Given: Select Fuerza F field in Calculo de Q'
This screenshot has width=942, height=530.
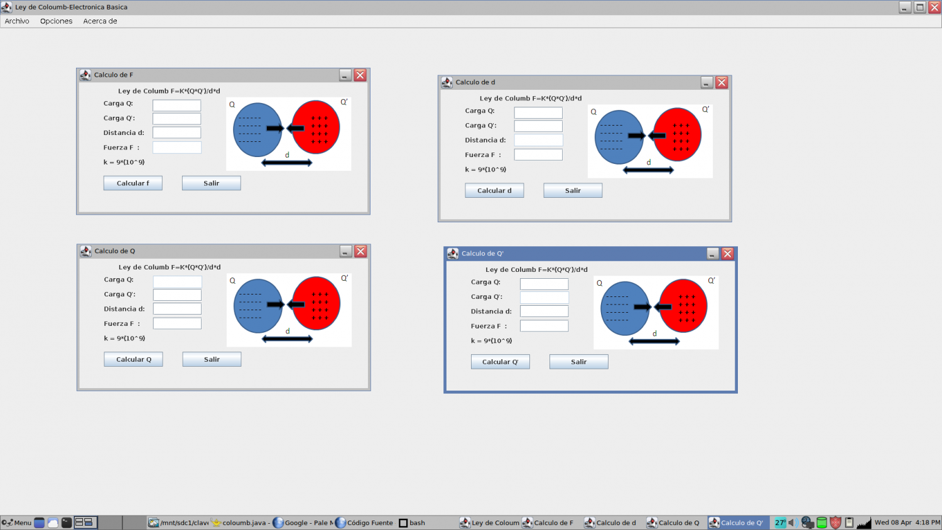Looking at the screenshot, I should pyautogui.click(x=544, y=326).
